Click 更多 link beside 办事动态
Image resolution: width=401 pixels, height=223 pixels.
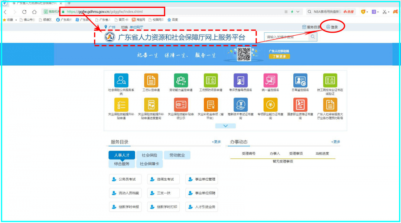(x=336, y=142)
